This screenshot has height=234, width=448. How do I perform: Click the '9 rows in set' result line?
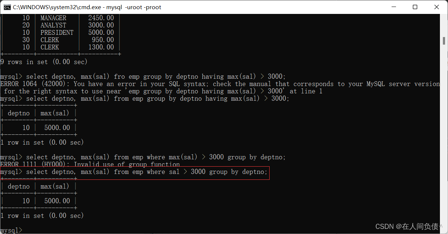coord(44,62)
